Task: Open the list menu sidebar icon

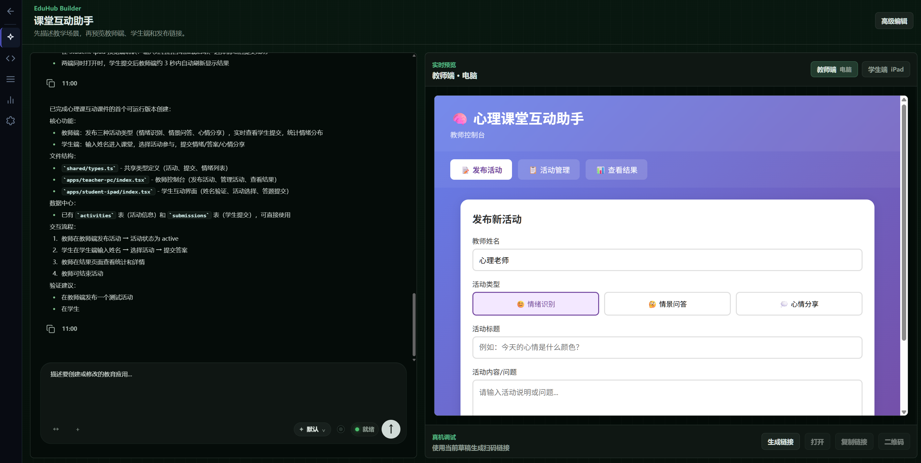Action: click(10, 79)
